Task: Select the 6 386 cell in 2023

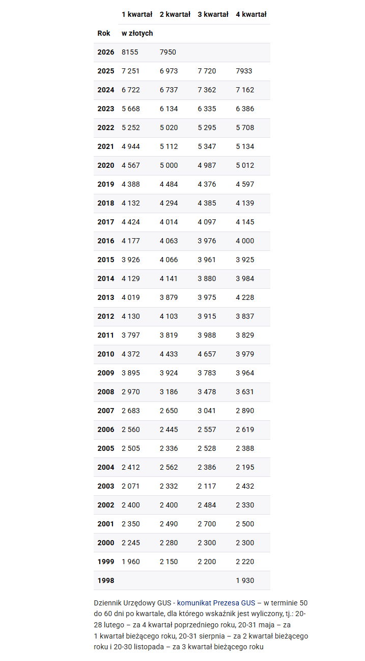Action: click(245, 109)
